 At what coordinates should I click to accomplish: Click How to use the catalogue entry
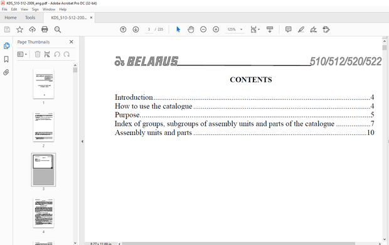click(x=244, y=106)
